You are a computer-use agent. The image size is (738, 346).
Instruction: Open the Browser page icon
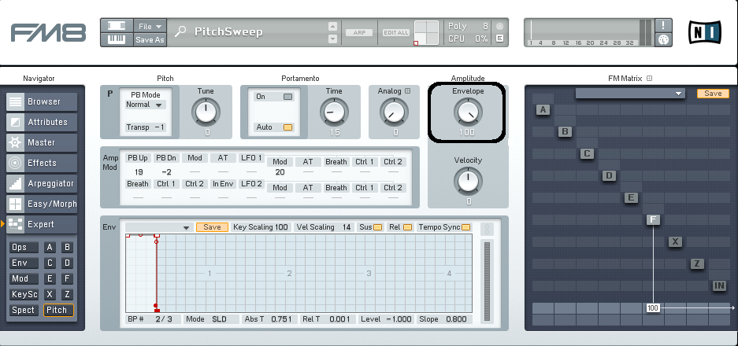pos(16,101)
